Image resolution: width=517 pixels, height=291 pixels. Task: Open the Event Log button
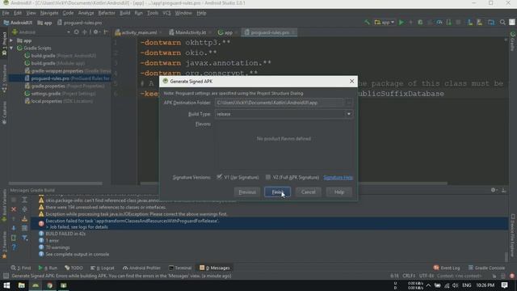(447, 268)
